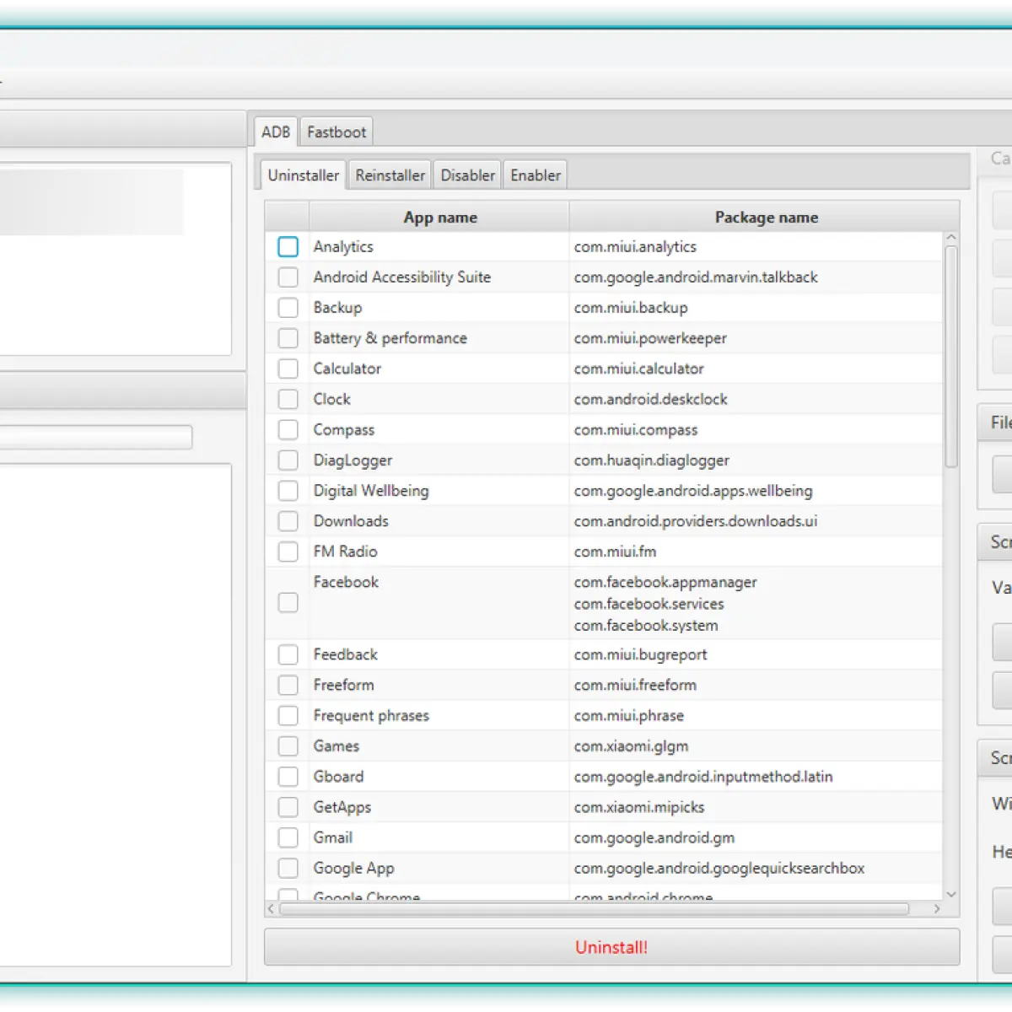
Task: Select the Facebook checkbox
Action: (288, 602)
